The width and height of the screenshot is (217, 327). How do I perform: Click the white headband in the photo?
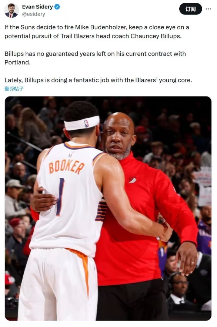(x=82, y=123)
